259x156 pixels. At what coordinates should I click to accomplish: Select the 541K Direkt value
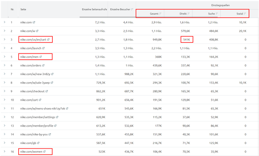[x=186, y=40]
